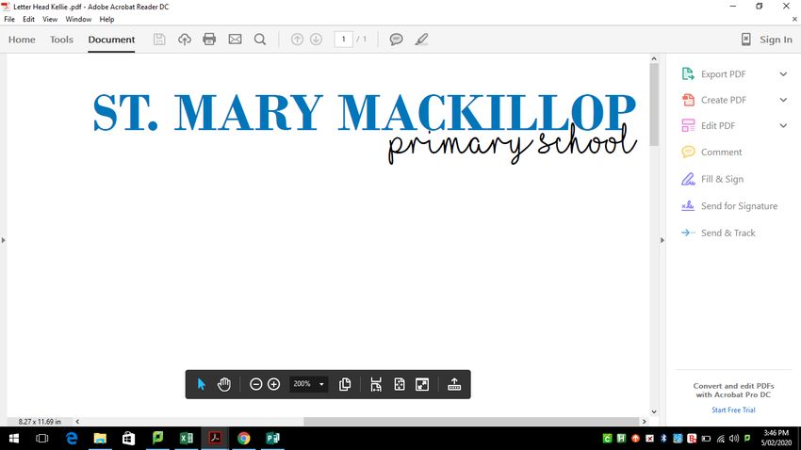Expand the Edit PDF chevron

coord(783,125)
